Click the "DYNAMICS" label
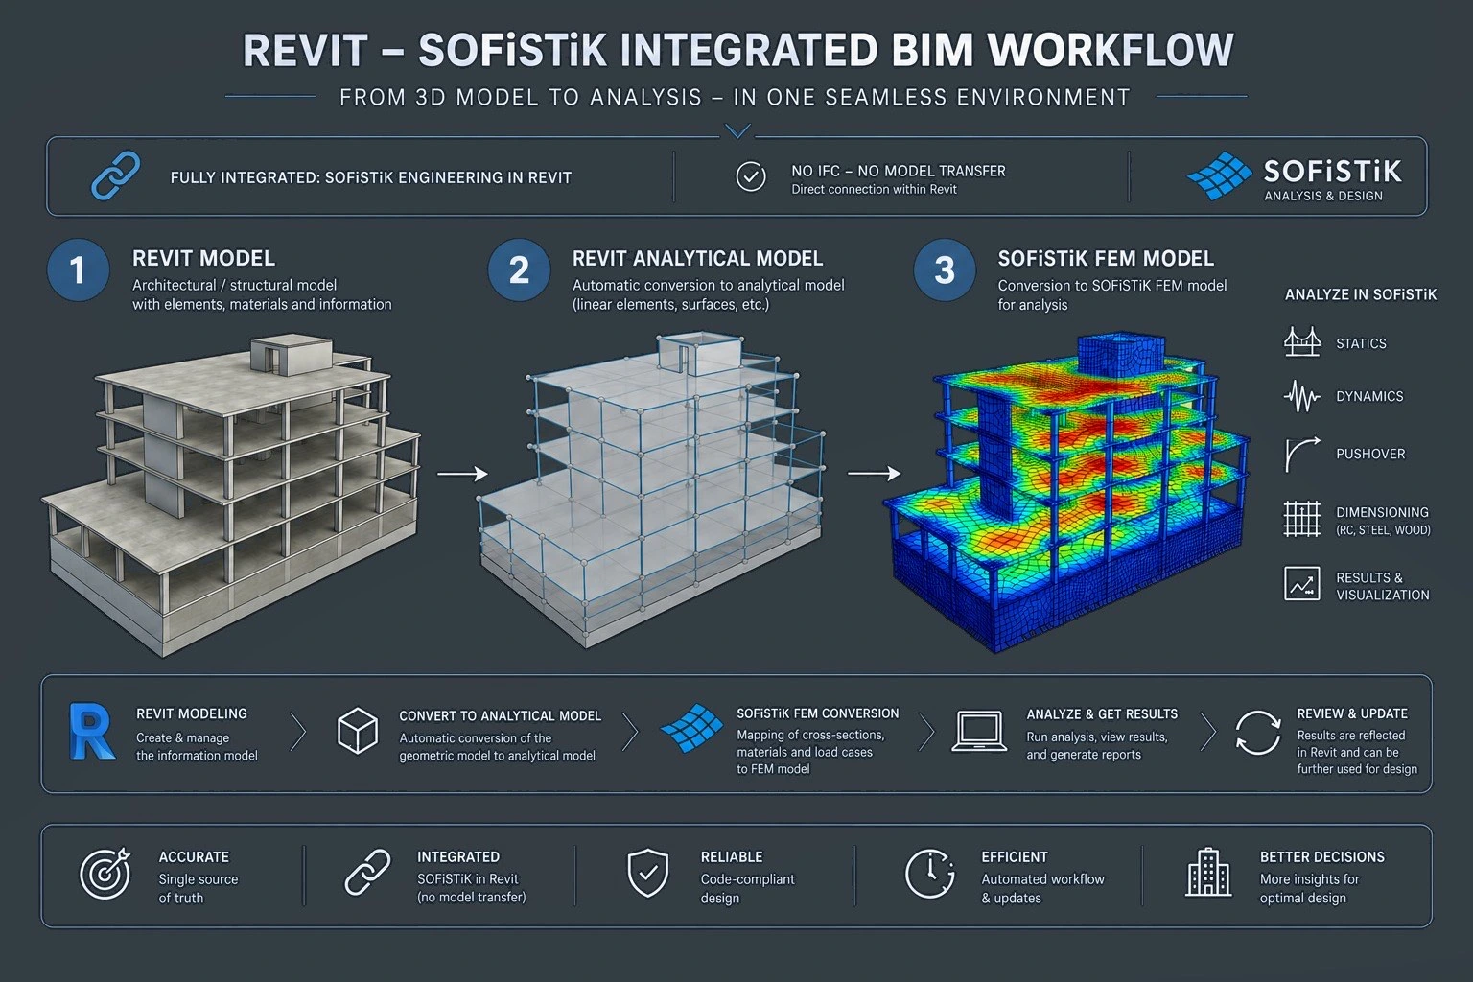Screen dimensions: 1473x982 coord(1369,396)
